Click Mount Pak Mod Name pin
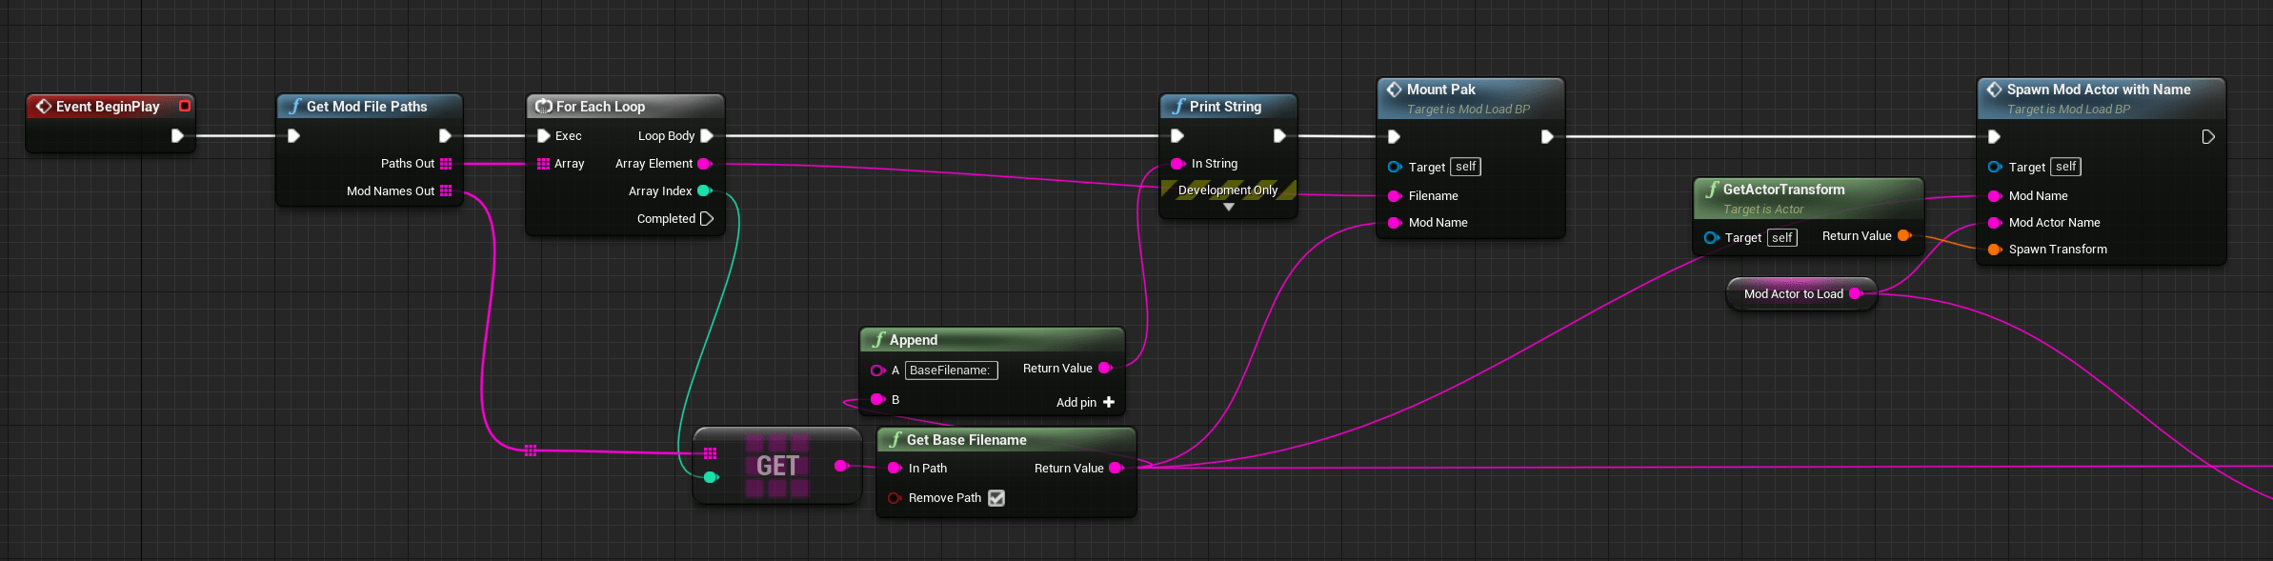 tap(1395, 223)
